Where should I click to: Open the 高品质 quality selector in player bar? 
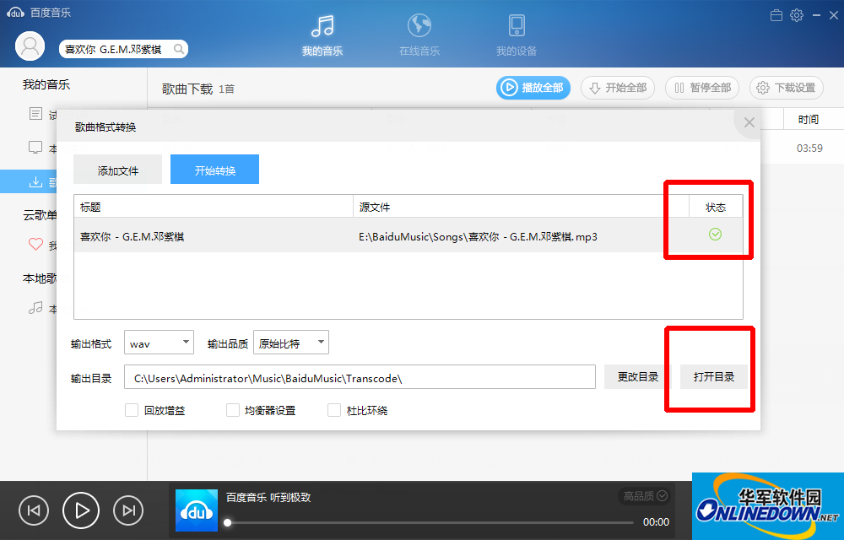(x=643, y=497)
